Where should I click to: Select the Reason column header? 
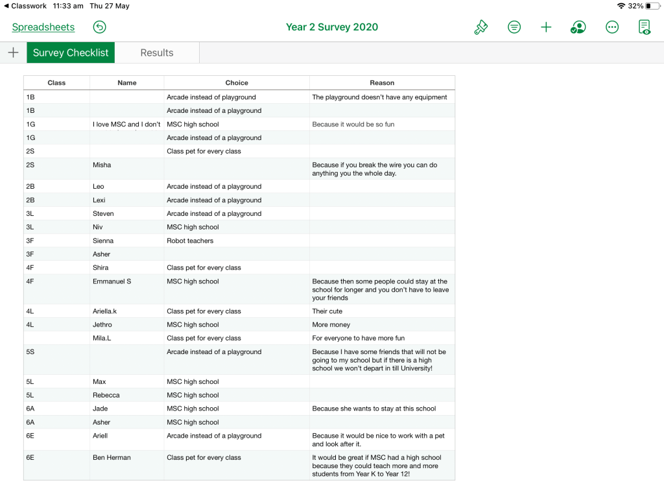[382, 83]
